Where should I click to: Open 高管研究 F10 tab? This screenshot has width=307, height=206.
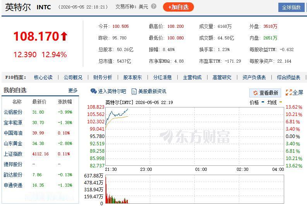(x=222, y=77)
